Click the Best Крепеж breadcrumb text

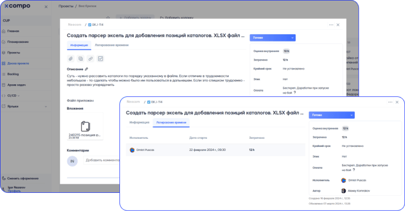[x=87, y=6]
